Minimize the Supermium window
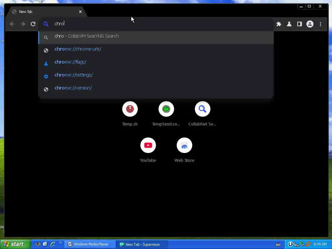 [301, 6]
